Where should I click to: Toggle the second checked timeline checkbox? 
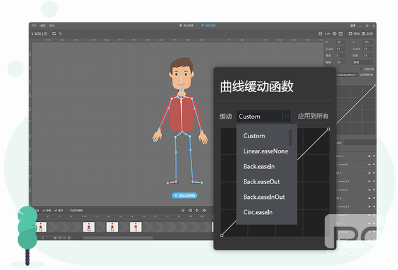56,210
